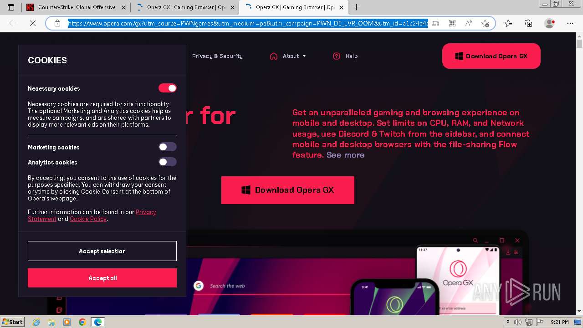Add this page to favorites

(485, 23)
